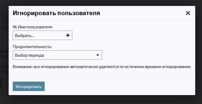The width and height of the screenshot is (202, 104).
Task: Open the Выбрать... user selector
Action: point(43,35)
